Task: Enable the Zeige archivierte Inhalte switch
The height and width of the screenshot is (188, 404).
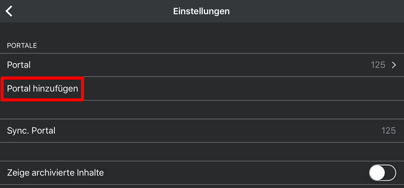Action: point(382,173)
